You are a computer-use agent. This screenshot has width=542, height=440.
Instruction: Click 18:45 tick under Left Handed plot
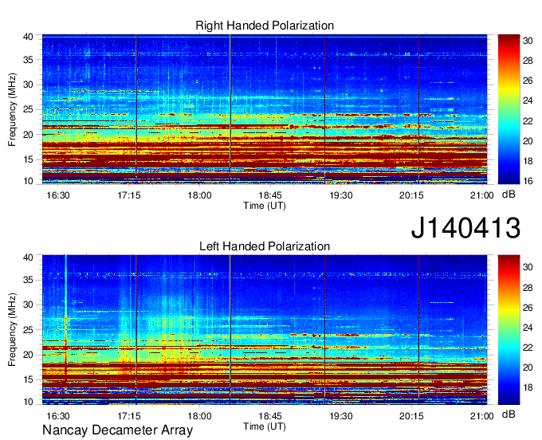[270, 416]
